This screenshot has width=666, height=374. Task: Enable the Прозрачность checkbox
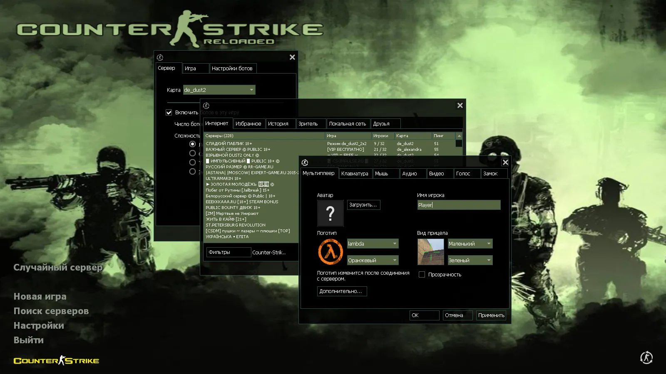[x=422, y=274]
